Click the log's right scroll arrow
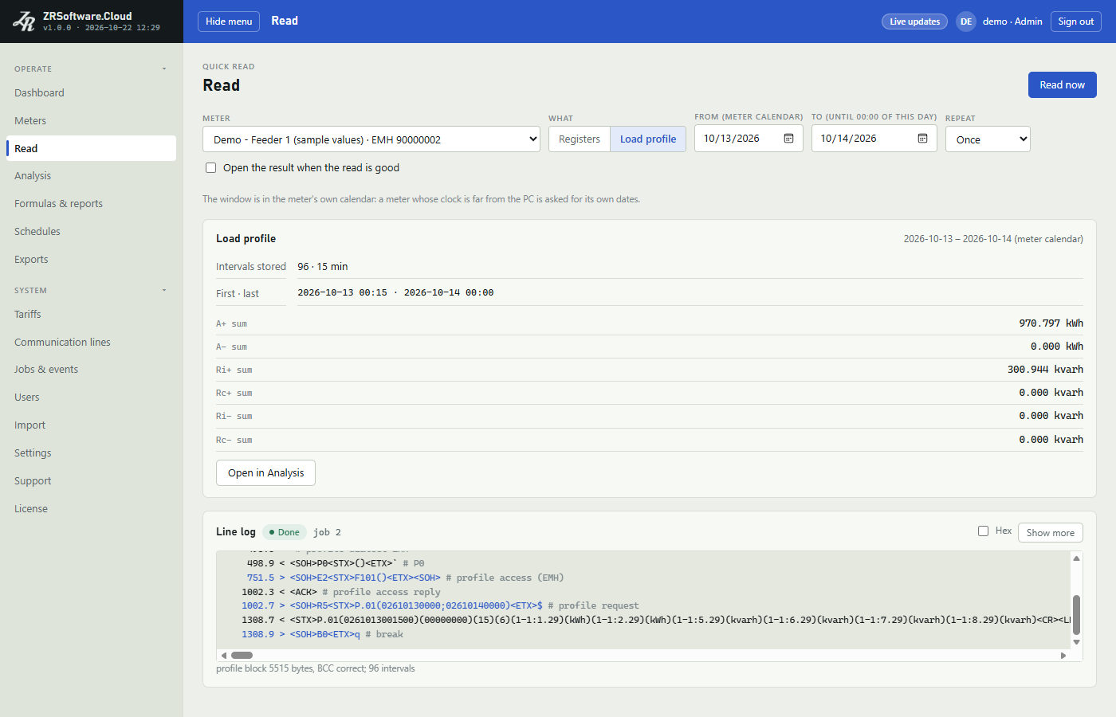 click(1063, 656)
